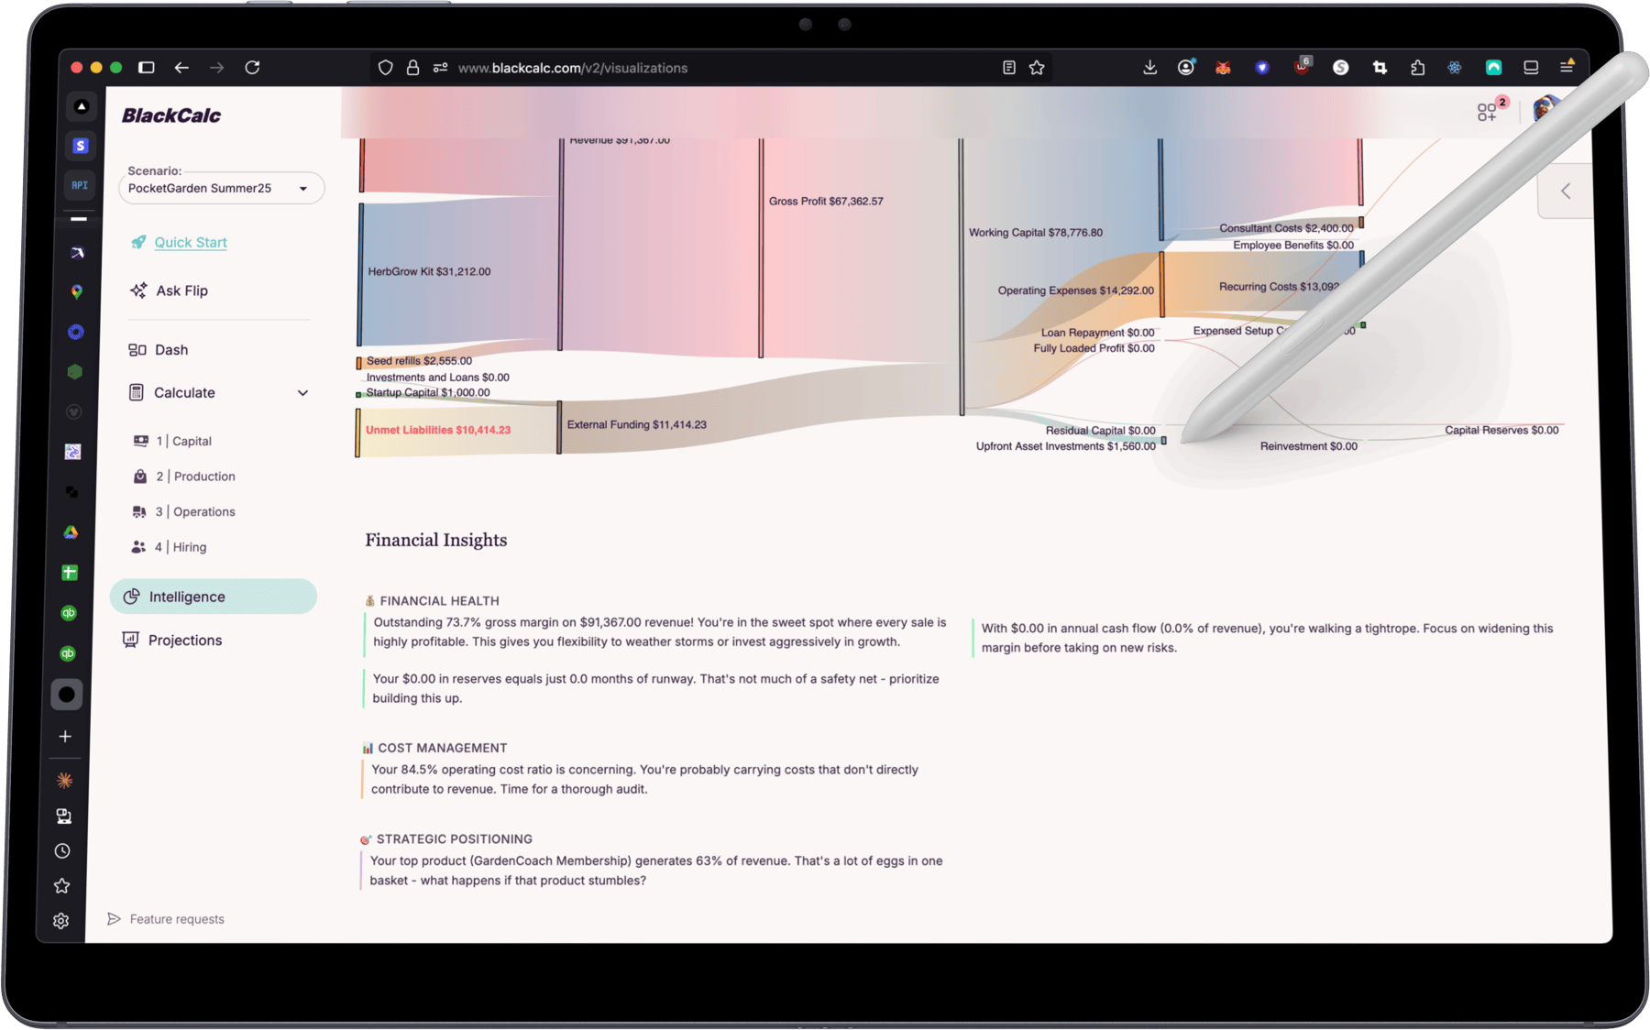
Task: Toggle the browser sidebar panel button
Action: 146,67
